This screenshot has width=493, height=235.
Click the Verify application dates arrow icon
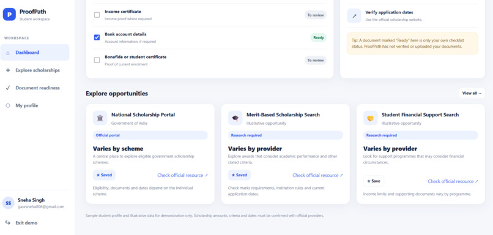coord(354,16)
